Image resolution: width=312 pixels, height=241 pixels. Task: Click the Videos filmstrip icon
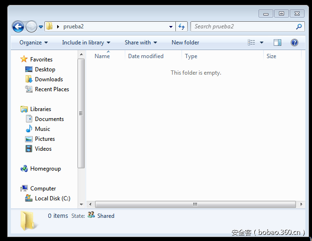(29, 148)
